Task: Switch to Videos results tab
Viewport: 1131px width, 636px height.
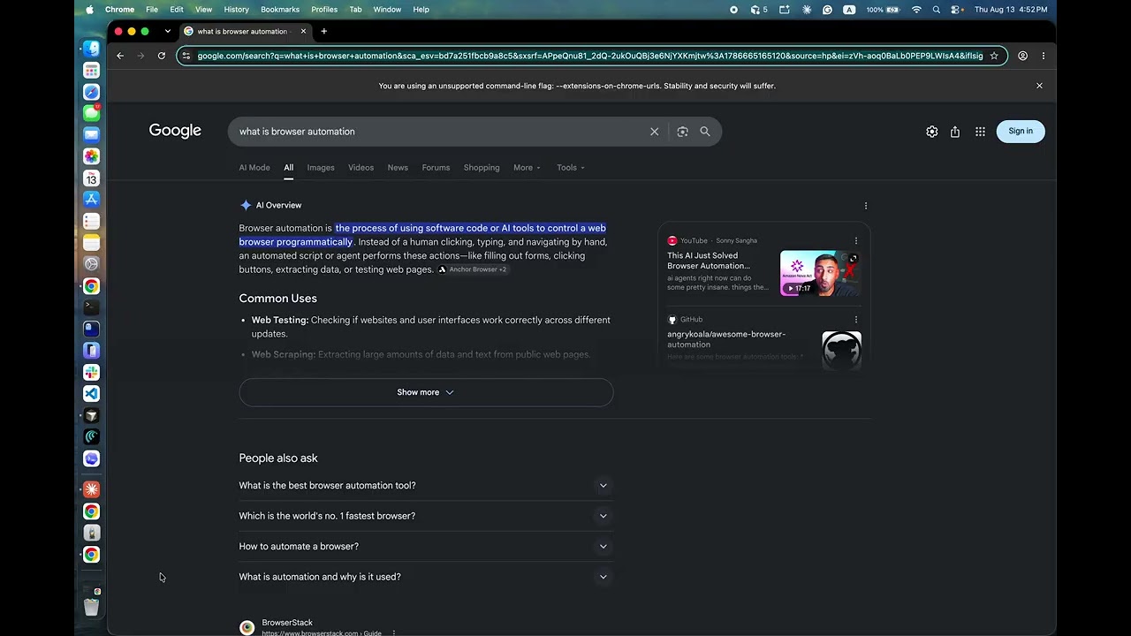Action: [361, 168]
